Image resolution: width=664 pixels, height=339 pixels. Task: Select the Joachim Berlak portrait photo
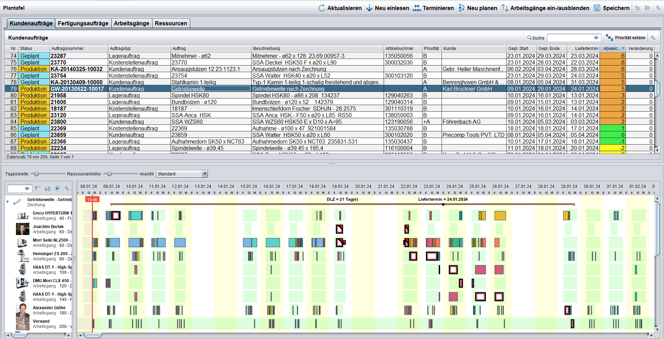(23, 229)
